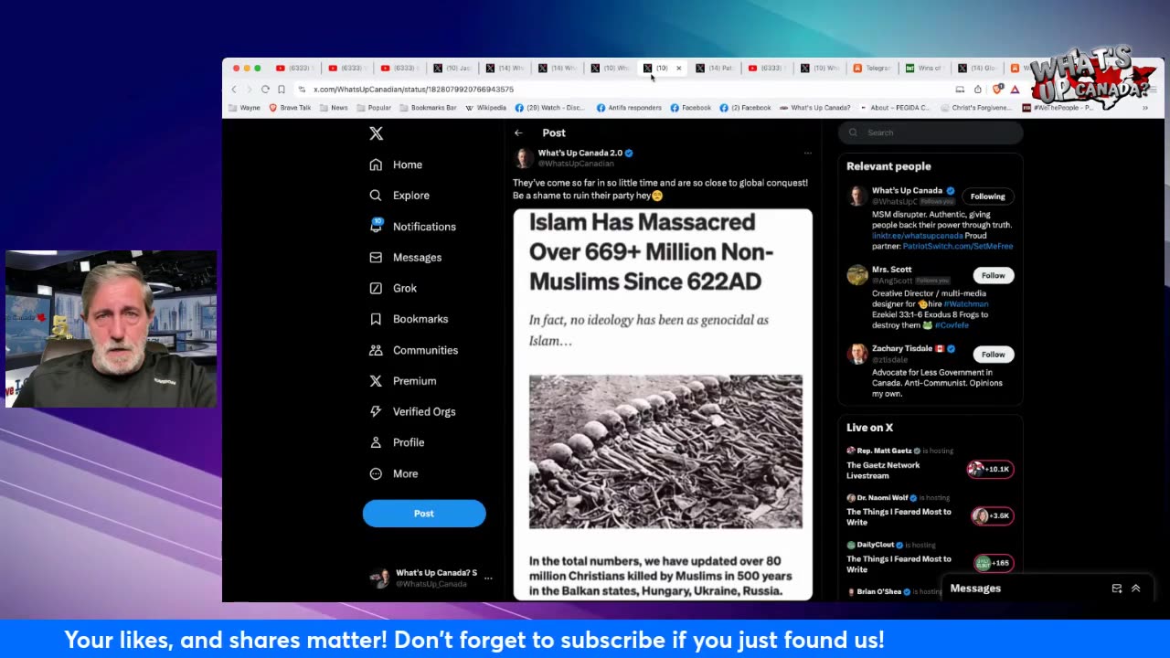The height and width of the screenshot is (658, 1170).
Task: Click the What's Up Canada 2.0 author name
Action: point(580,154)
